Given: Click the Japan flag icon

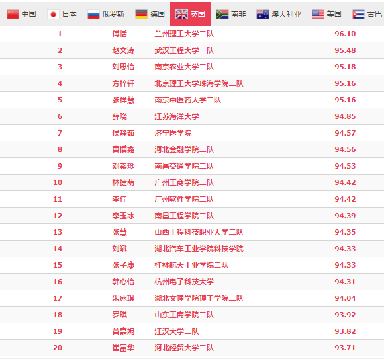Looking at the screenshot, I should [53, 14].
